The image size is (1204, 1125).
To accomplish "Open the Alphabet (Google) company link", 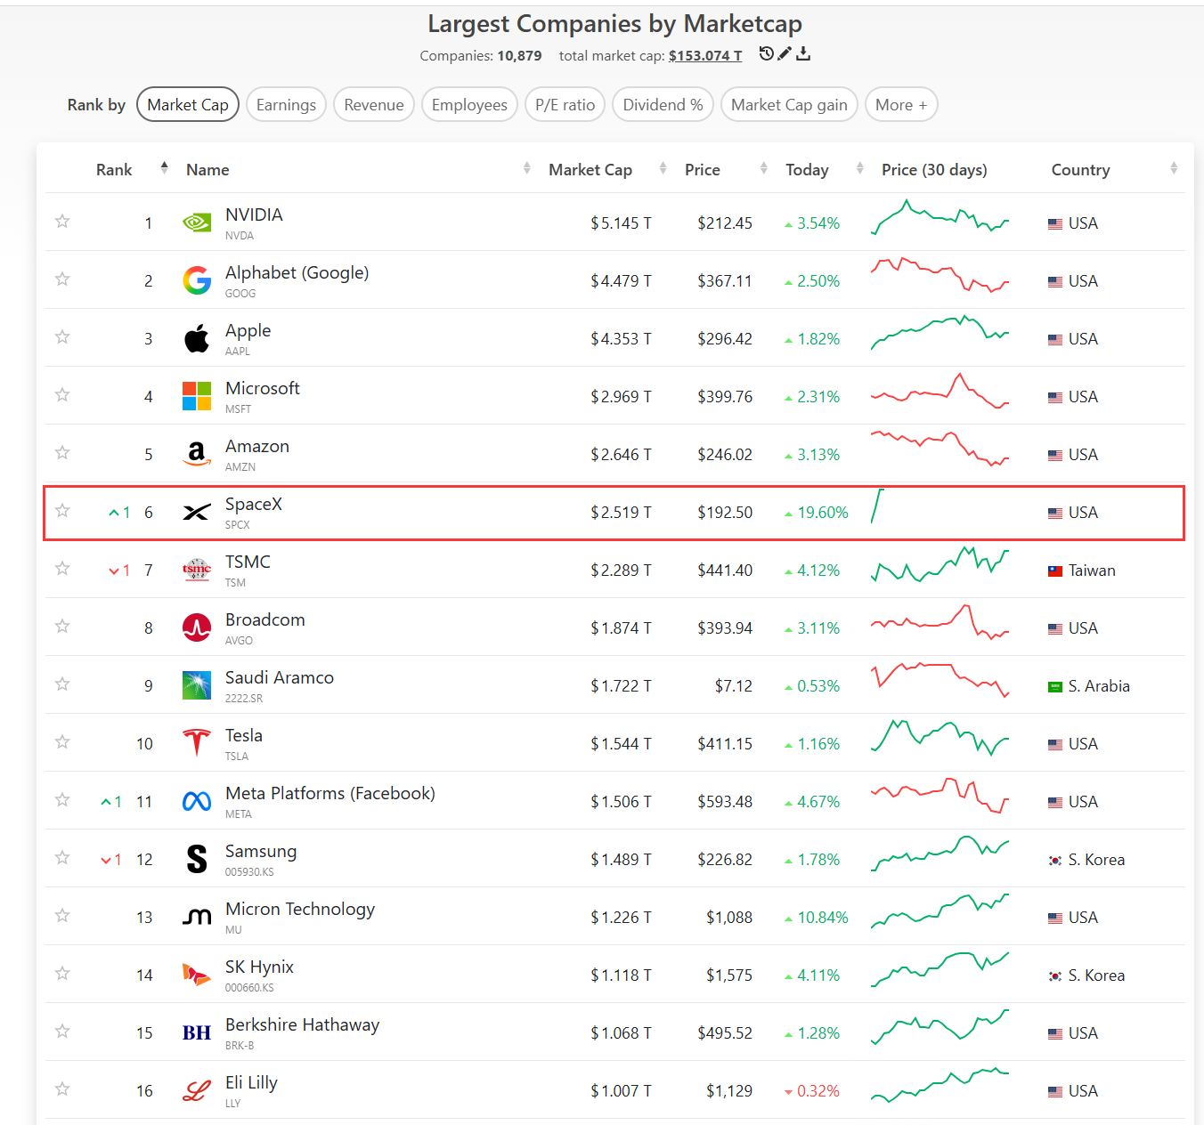I will point(297,273).
